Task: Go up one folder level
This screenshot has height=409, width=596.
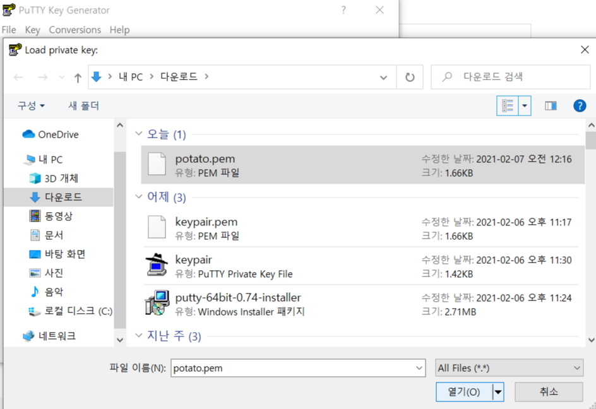Action: coord(78,78)
